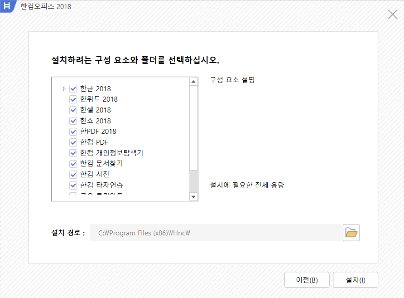
Task: Select the 한컴 문서찾기 list label
Action: coord(101,164)
